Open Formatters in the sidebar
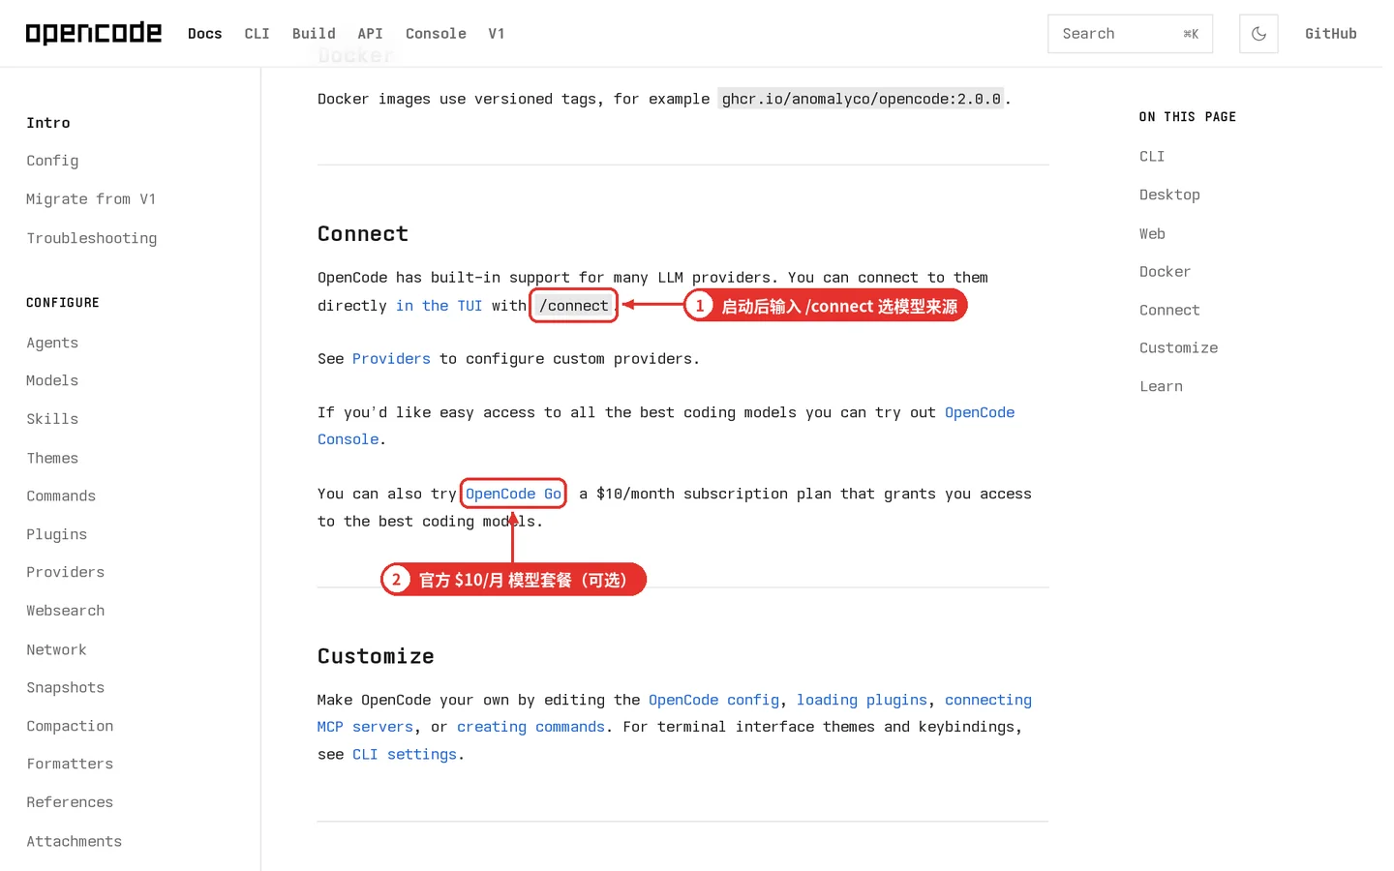 tap(70, 764)
